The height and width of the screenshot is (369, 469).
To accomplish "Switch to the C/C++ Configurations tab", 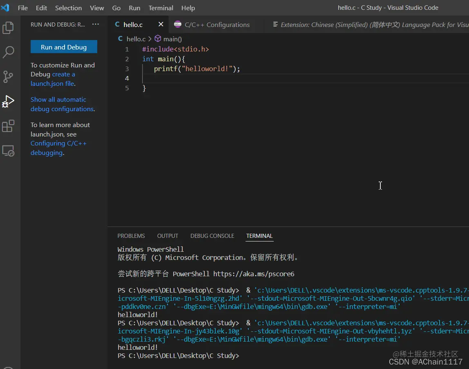I will [217, 25].
